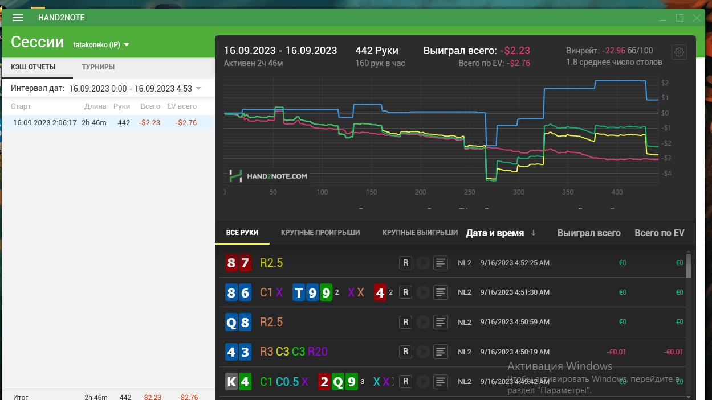Sort sessions by Длина column
712x400 pixels.
(95, 106)
